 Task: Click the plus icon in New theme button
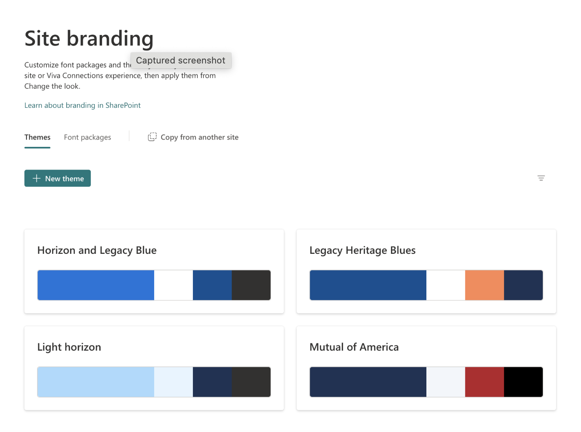point(37,178)
